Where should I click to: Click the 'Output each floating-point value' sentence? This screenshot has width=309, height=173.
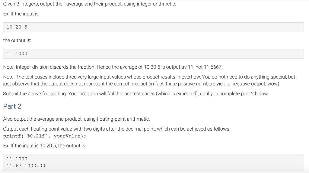[x=117, y=129]
